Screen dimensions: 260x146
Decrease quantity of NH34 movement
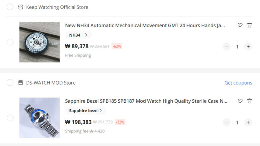tap(227, 46)
